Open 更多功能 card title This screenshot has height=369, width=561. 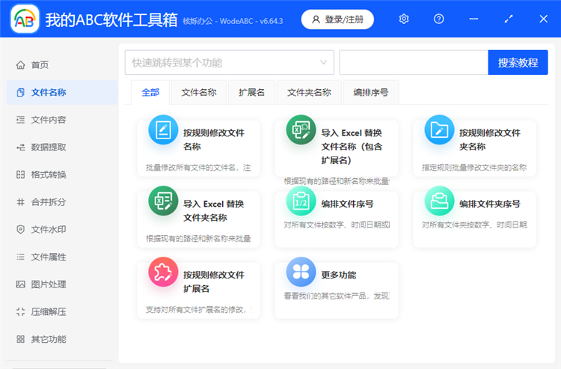tap(338, 275)
